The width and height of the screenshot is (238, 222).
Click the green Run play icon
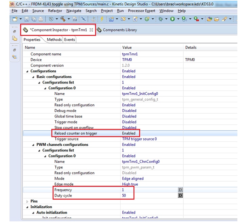point(172,19)
